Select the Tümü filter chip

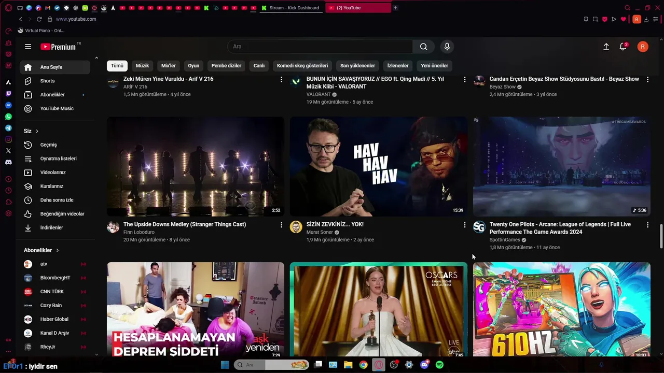coord(117,66)
